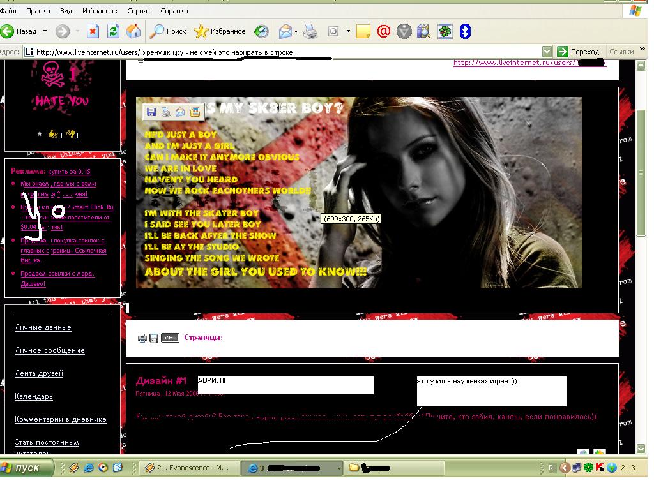
Task: Click the thumbs-up rating icon in the sidebar
Action: [53, 134]
